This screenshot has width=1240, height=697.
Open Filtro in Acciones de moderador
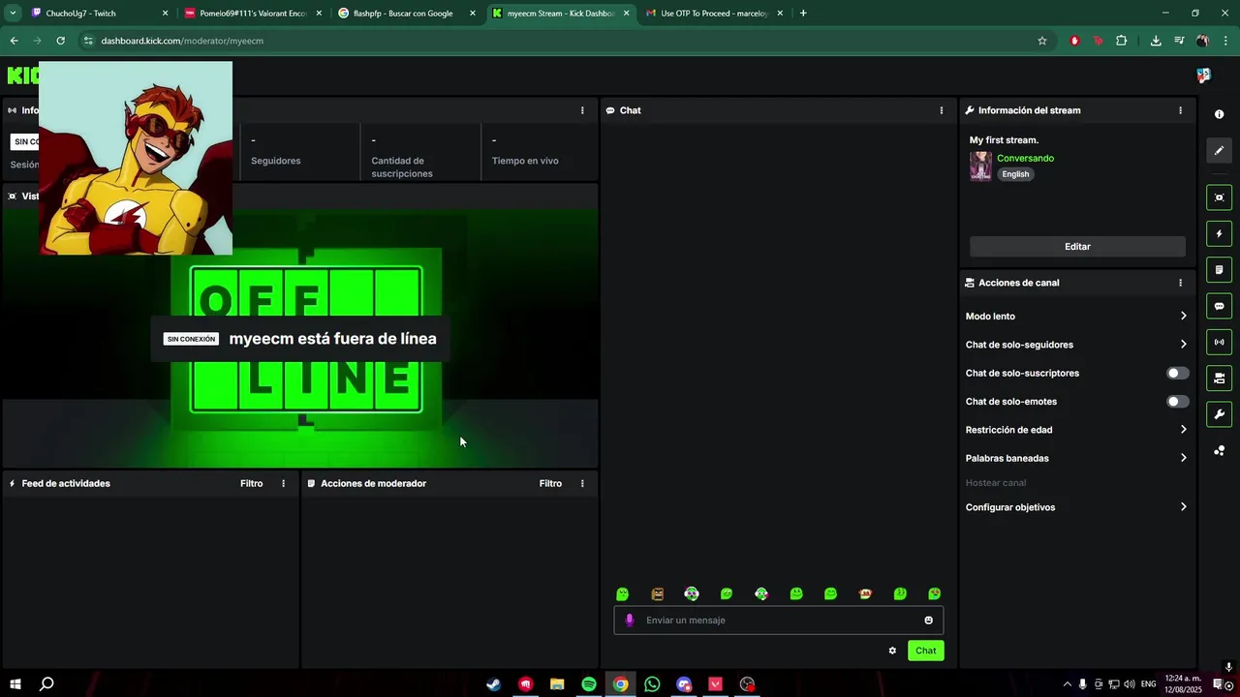[x=550, y=483]
